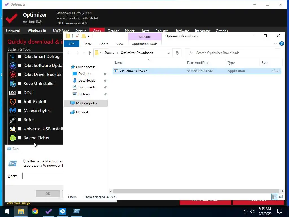Open Downloads in the navigation pane

tap(87, 81)
